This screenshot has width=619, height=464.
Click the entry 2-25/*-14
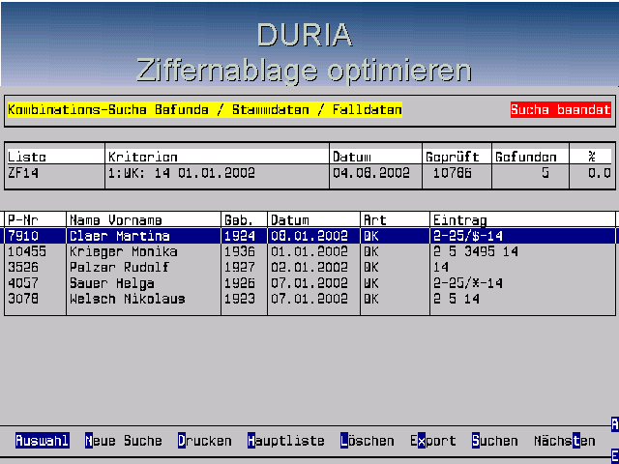(x=468, y=283)
